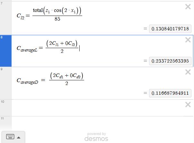Click the denominator 2 in C_averageD
The image size is (194, 143).
click(x=66, y=83)
